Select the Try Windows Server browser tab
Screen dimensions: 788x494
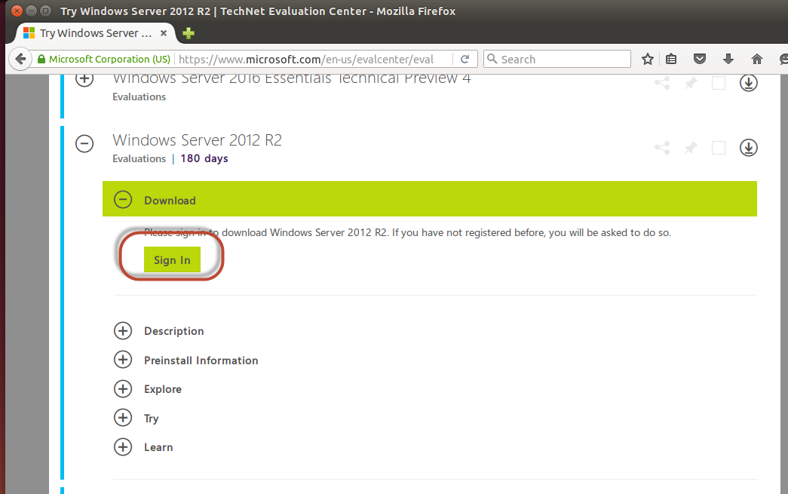coord(96,33)
